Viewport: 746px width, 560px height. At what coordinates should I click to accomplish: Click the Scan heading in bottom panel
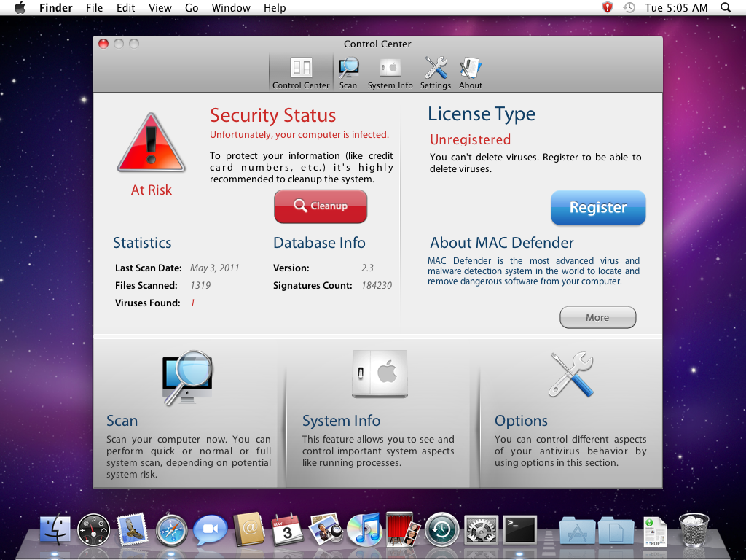[122, 421]
